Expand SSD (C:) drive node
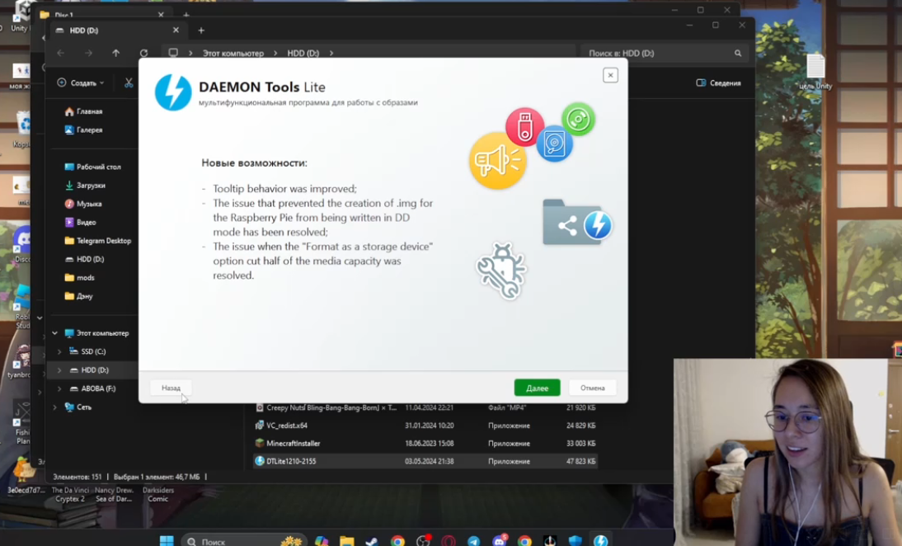This screenshot has height=546, width=902. tap(59, 351)
